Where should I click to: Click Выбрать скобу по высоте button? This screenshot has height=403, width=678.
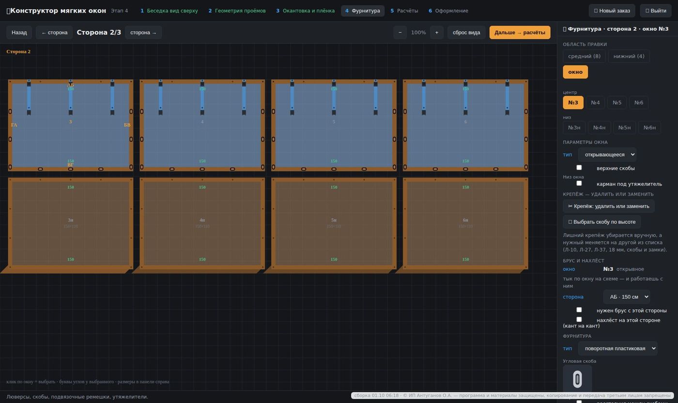pos(601,222)
